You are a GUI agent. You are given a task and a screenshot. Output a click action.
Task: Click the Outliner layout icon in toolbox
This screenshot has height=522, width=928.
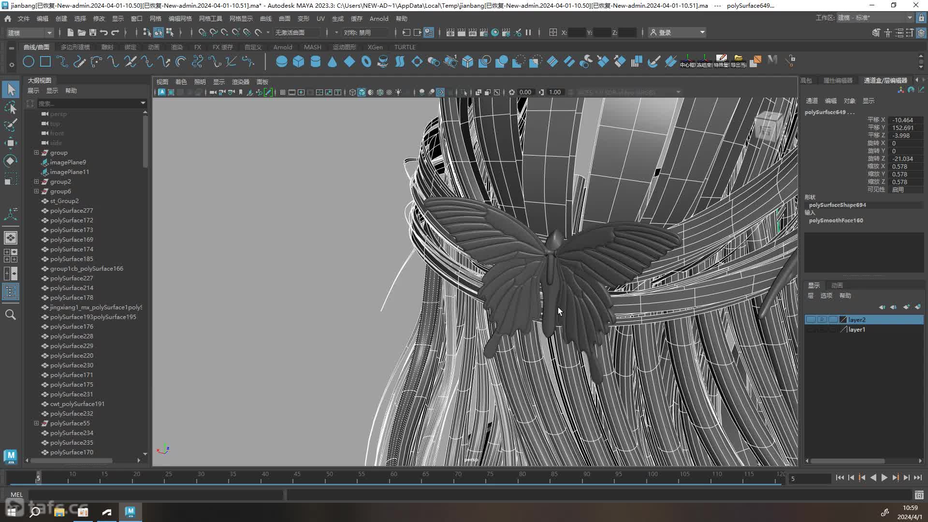[x=11, y=291]
